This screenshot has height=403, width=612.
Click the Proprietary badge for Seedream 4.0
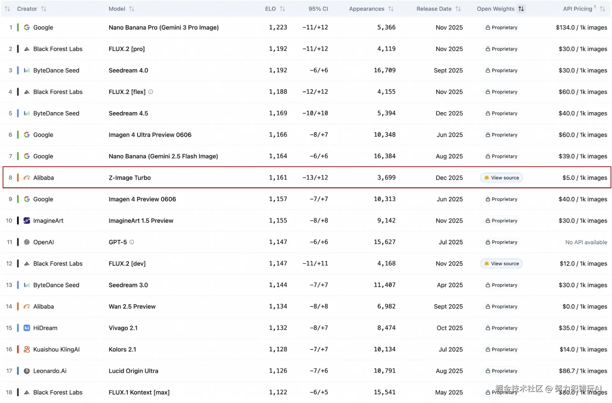coord(501,70)
